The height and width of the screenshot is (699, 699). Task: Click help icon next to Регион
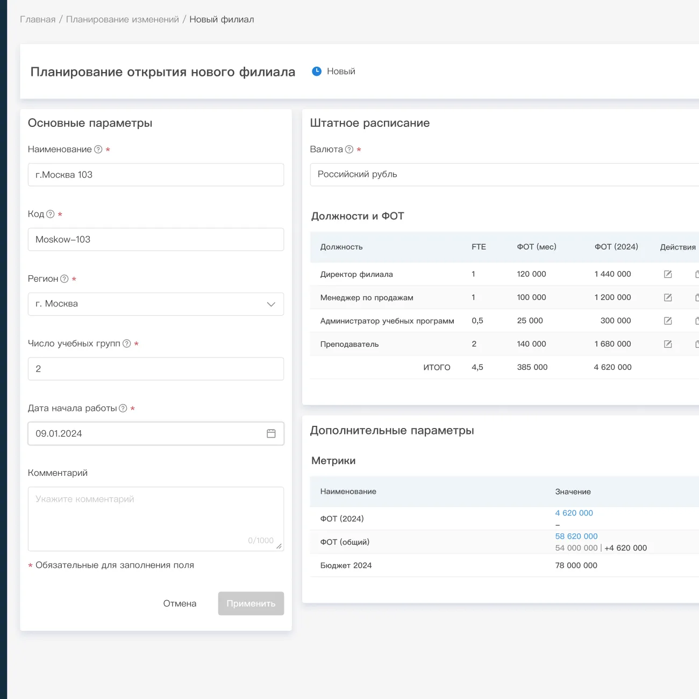[x=65, y=279]
